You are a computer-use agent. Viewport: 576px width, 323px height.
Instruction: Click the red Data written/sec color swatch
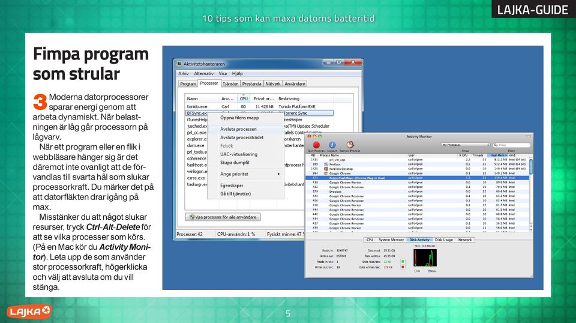[403, 267]
